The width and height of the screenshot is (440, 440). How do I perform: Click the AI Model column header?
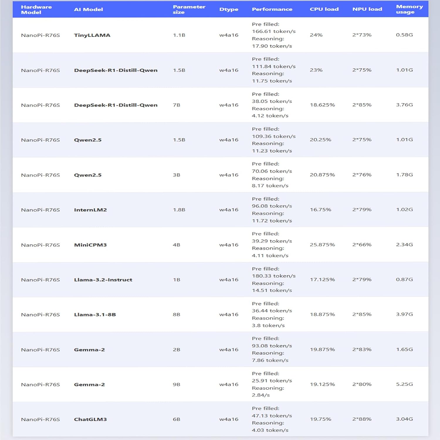(x=88, y=9)
